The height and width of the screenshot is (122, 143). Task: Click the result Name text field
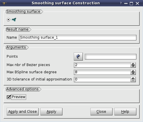point(77,37)
